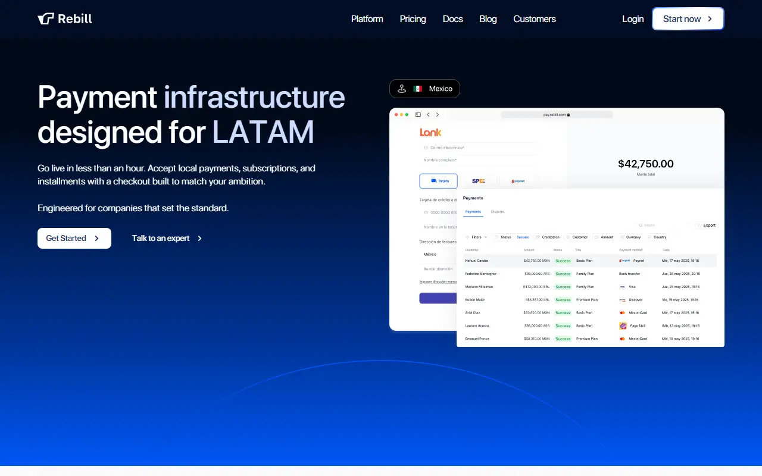Open the Filters dropdown in Payments
This screenshot has height=476, width=762.
click(x=476, y=237)
